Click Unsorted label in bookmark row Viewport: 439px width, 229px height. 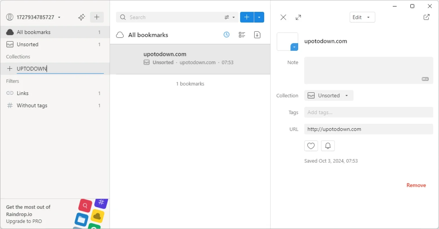point(163,62)
